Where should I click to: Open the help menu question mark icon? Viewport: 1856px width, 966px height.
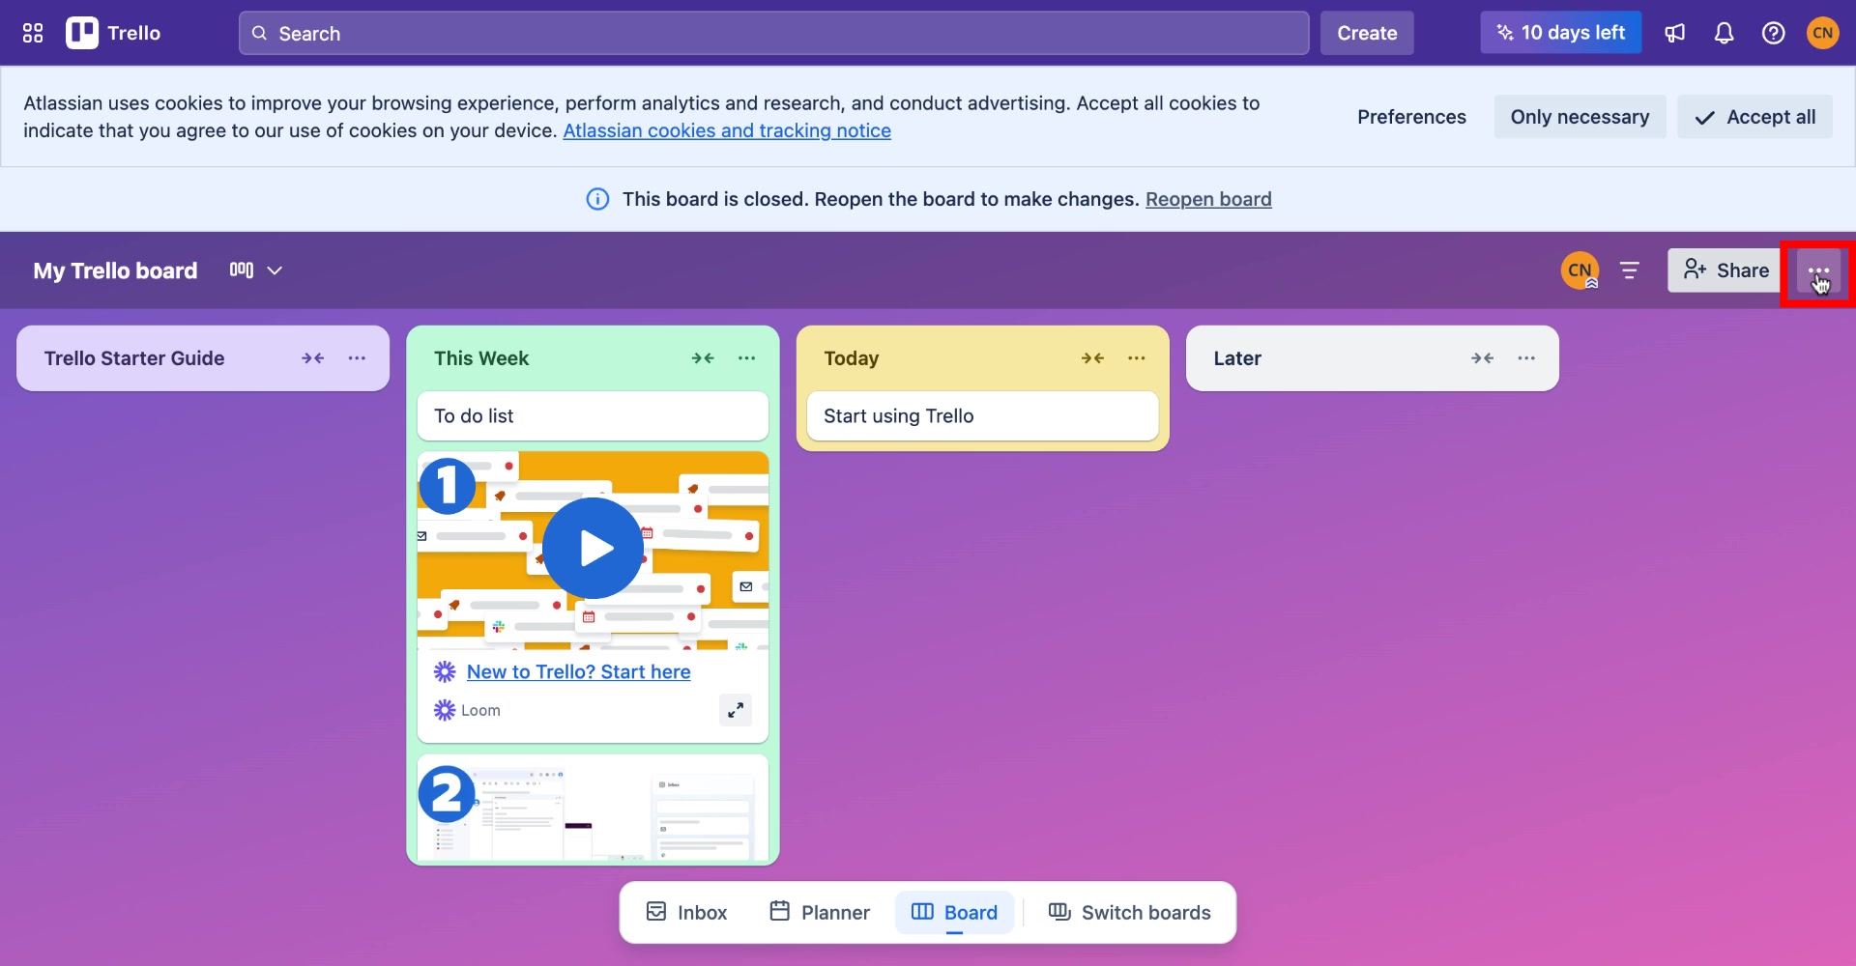pos(1774,32)
